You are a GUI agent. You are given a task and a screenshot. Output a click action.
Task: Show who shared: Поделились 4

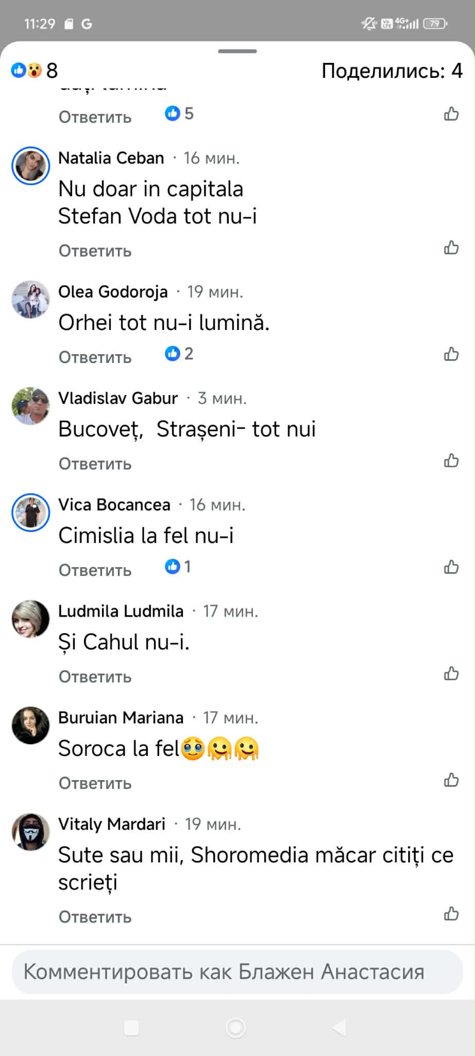pyautogui.click(x=392, y=71)
